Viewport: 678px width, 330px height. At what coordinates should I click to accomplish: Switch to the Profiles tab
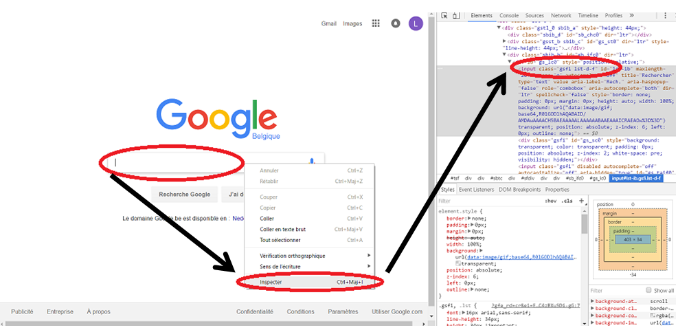[x=613, y=16]
